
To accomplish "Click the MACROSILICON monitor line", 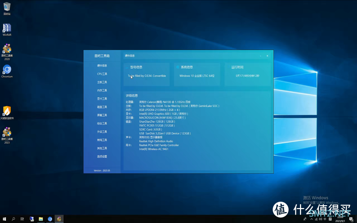I will (x=162, y=117).
